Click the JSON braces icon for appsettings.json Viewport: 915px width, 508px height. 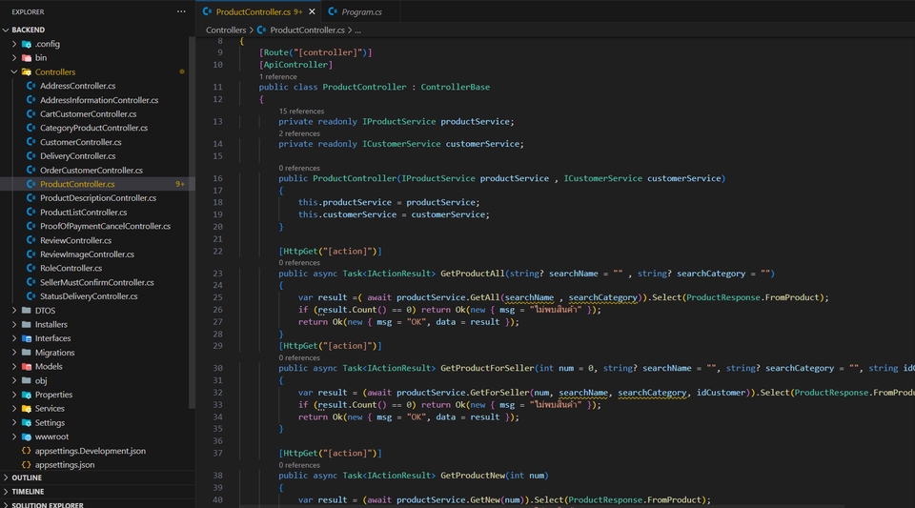[26, 465]
